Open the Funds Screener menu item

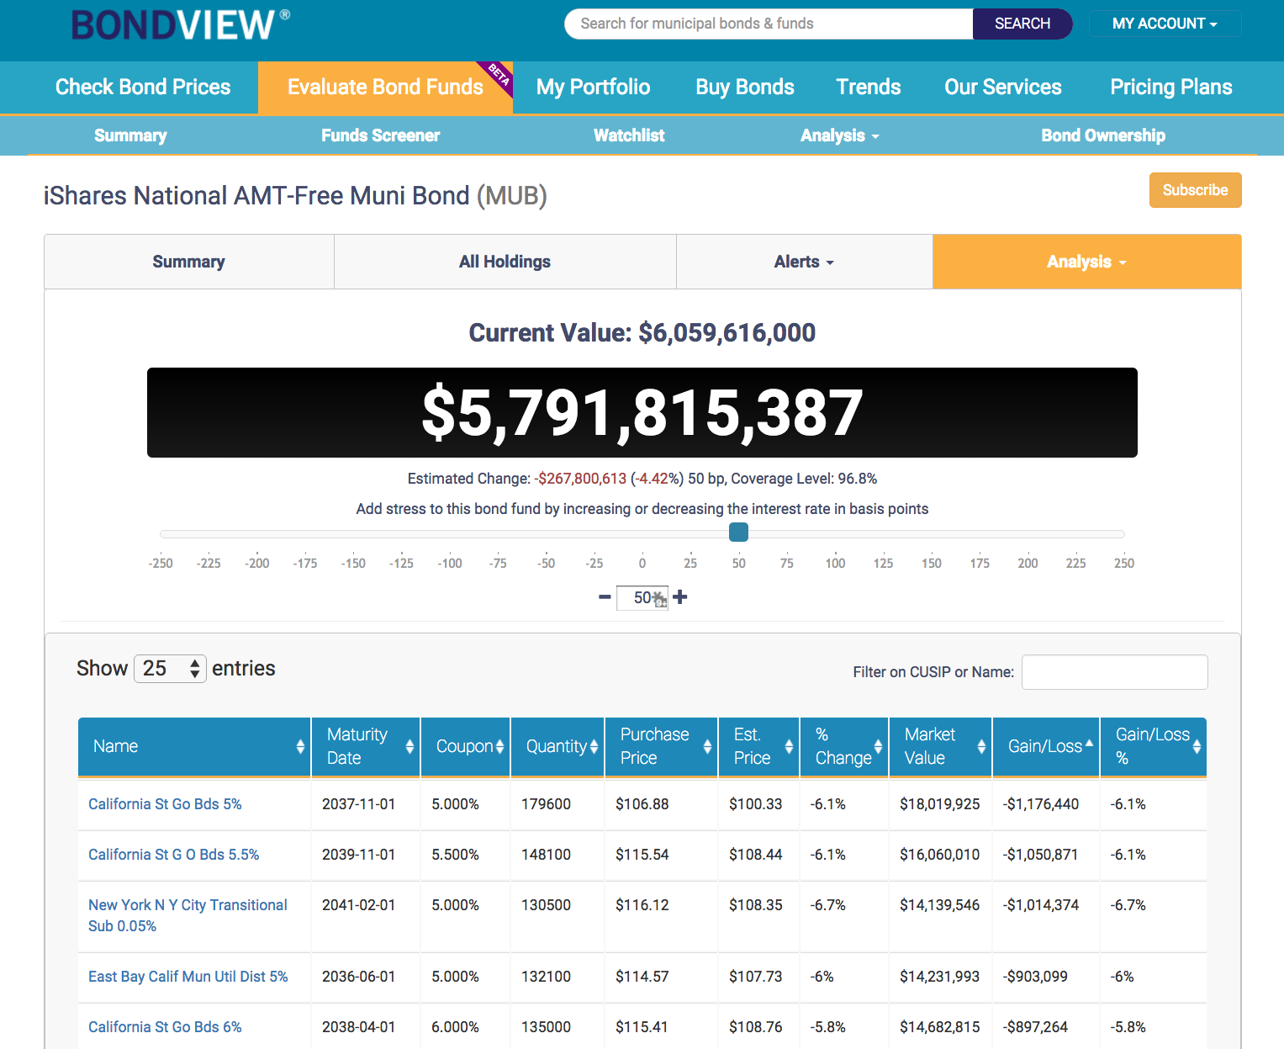pos(380,135)
